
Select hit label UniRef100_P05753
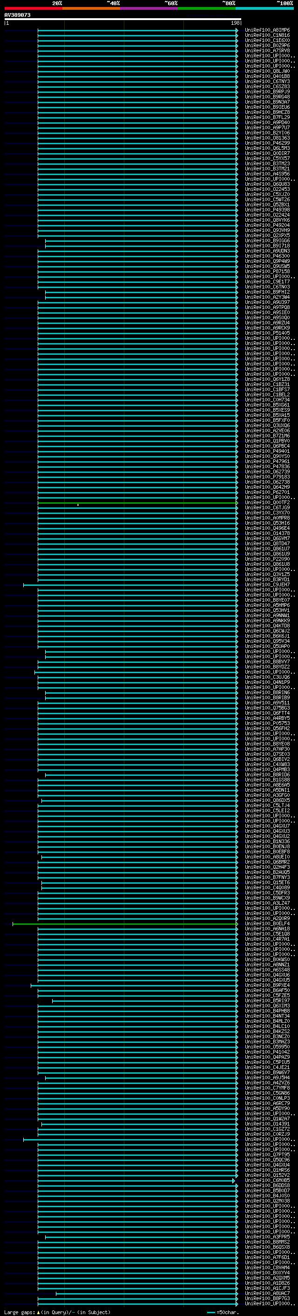pos(267,724)
